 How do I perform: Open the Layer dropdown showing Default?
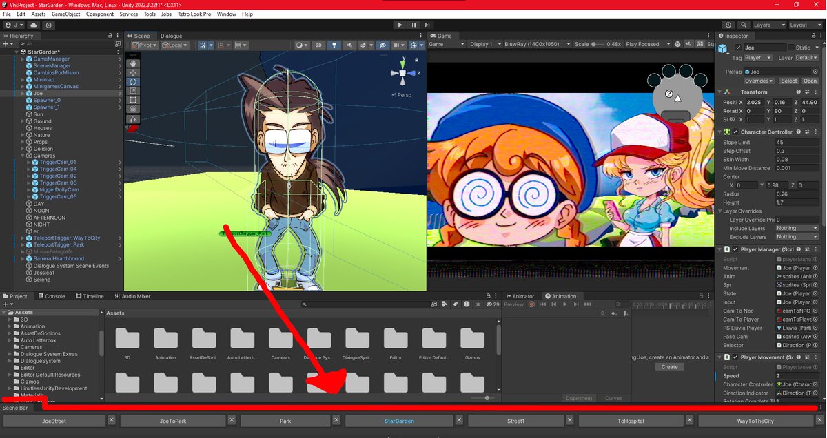(x=807, y=58)
